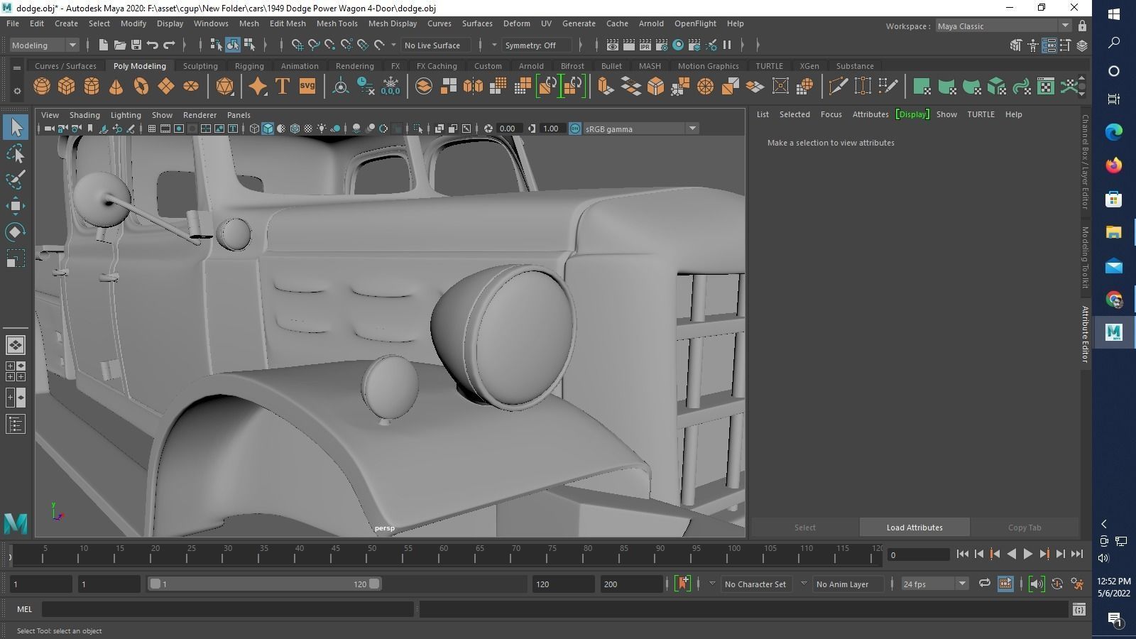Click the Super Platonic solid shelf icon
This screenshot has height=639, width=1136.
coord(225,87)
